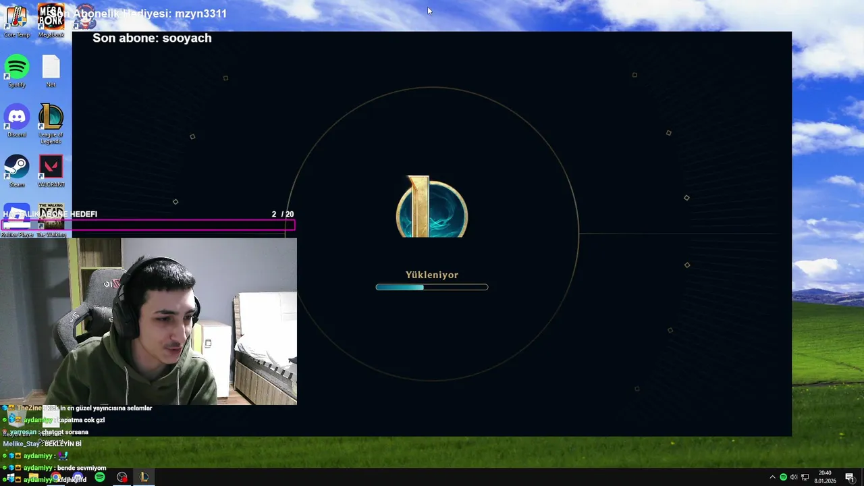
Task: Open the clock showing 20:40
Action: (824, 477)
